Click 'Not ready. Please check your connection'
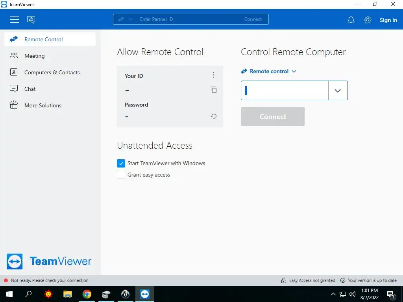 (50, 280)
